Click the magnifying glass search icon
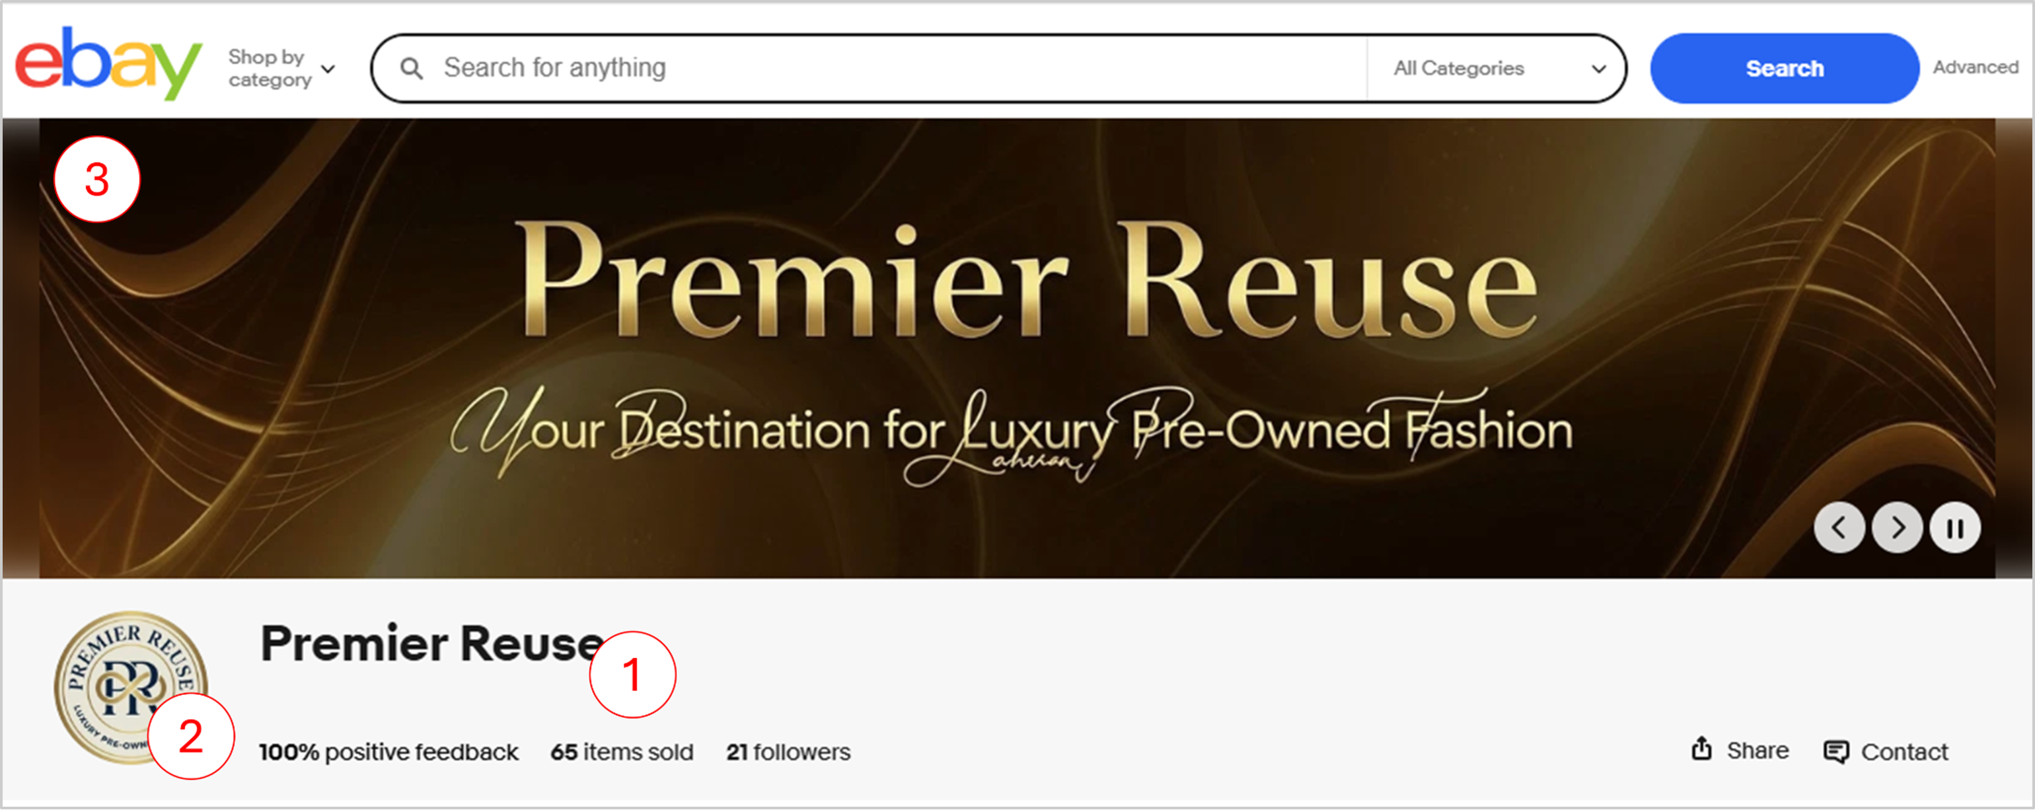This screenshot has height=810, width=2035. (411, 69)
